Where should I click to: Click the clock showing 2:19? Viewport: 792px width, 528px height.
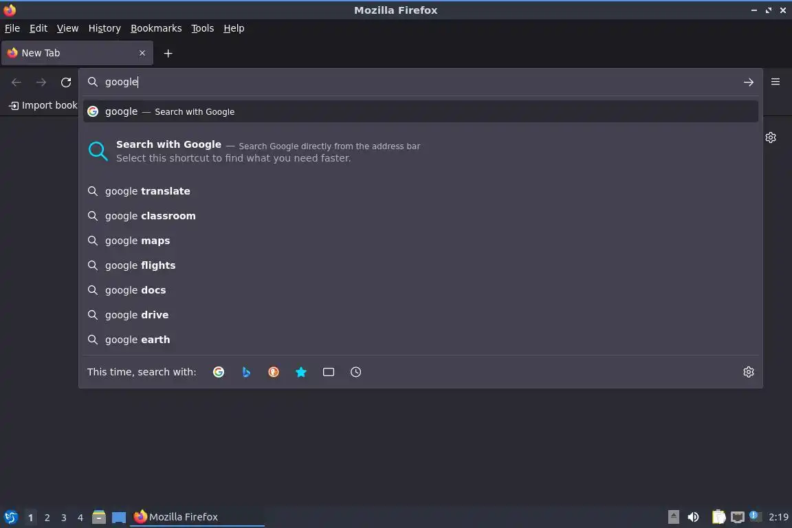click(x=778, y=517)
